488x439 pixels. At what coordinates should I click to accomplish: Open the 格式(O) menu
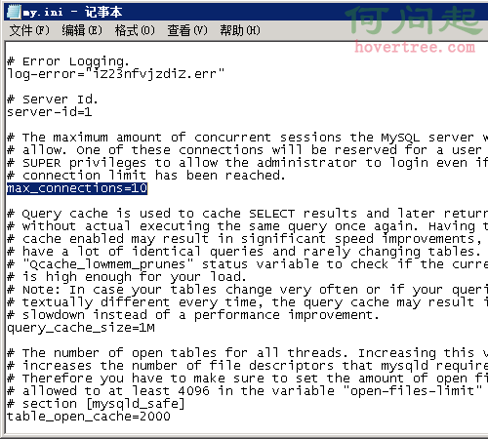pos(135,30)
